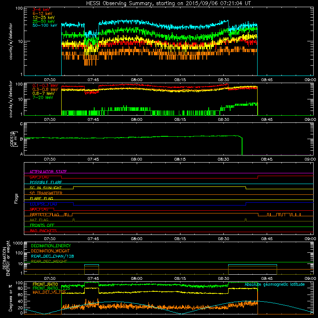Click 07:30 tick label under decimation panel
The width and height of the screenshot is (318, 318).
(x=50, y=279)
